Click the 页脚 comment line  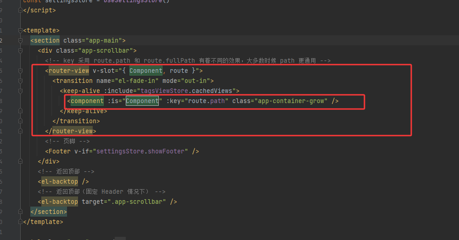click(67, 142)
